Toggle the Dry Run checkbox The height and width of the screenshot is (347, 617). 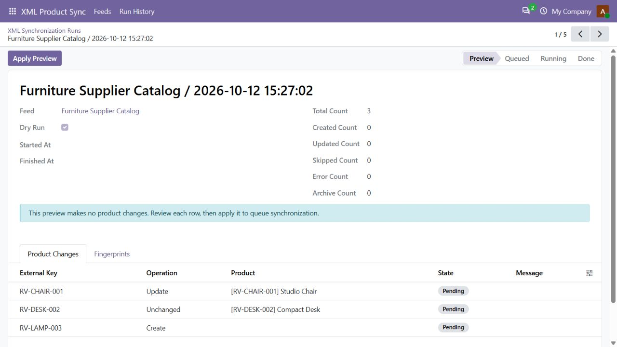[x=65, y=127]
